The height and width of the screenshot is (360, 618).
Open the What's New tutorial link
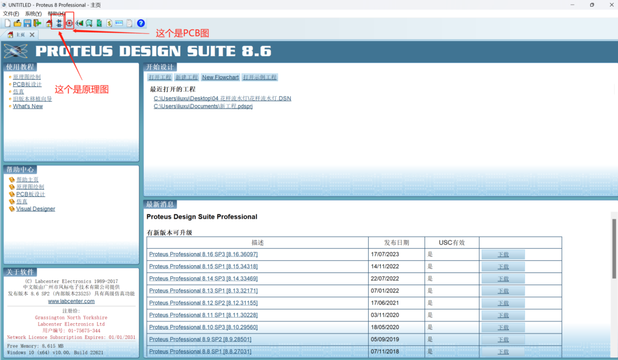click(28, 106)
